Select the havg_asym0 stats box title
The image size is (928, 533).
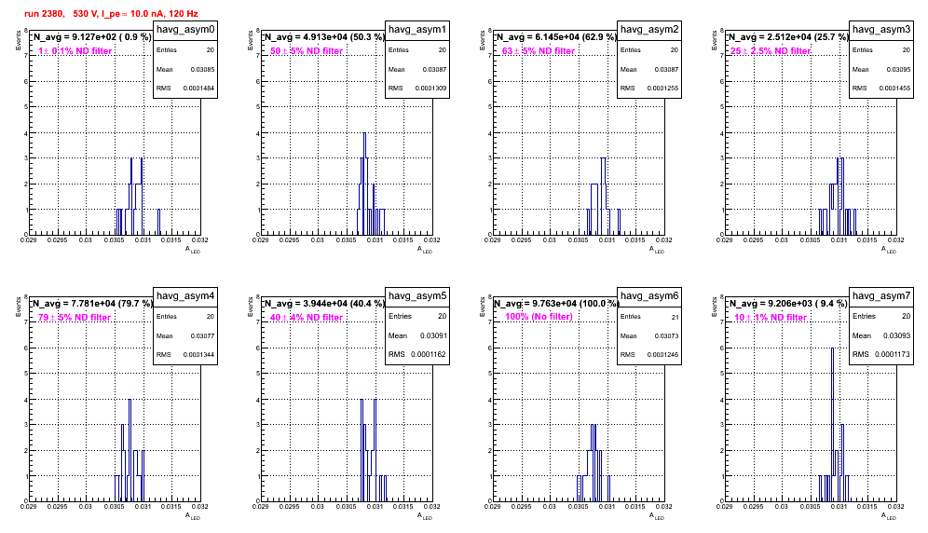(185, 30)
